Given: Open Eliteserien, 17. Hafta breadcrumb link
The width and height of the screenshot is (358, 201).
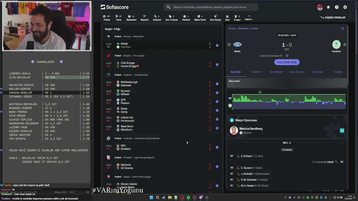Looking at the screenshot, I should pyautogui.click(x=248, y=28).
